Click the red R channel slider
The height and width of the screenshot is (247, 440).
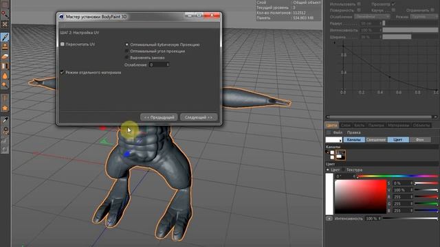426,197
